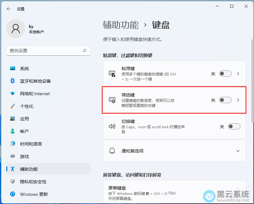Click the back arrow in Settings
254x204 pixels.
click(x=9, y=9)
